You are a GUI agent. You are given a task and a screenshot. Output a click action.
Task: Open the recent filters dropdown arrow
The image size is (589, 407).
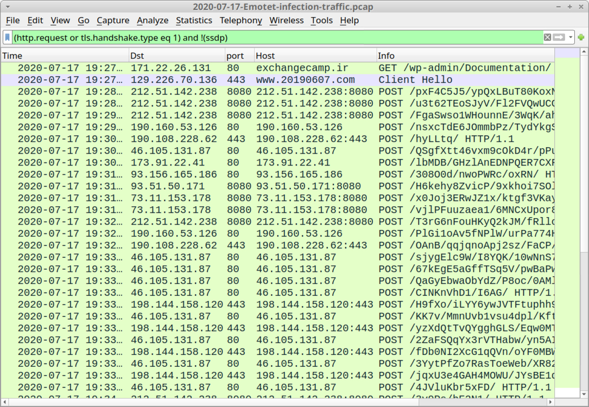(x=570, y=37)
